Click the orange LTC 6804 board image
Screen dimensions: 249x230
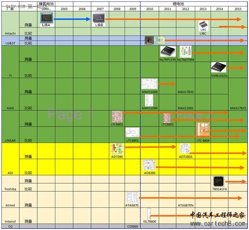click(203, 131)
